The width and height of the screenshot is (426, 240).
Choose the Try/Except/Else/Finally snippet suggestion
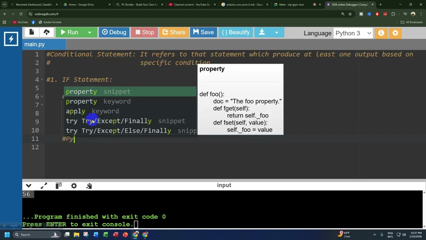point(130,131)
